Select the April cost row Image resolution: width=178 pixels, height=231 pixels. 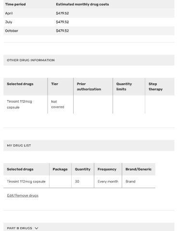[x=89, y=13]
